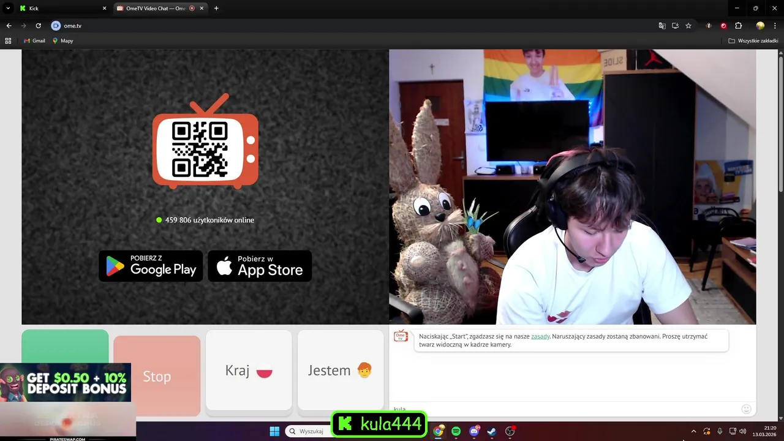This screenshot has height=441, width=784.
Task: Click the chat message input field
Action: 563,409
